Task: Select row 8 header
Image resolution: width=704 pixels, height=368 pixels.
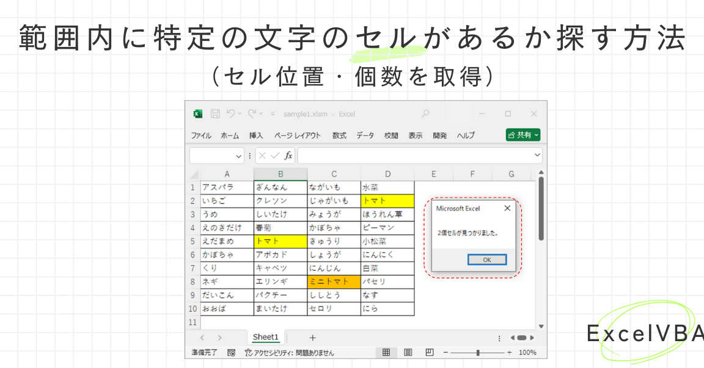Action: coord(193,281)
